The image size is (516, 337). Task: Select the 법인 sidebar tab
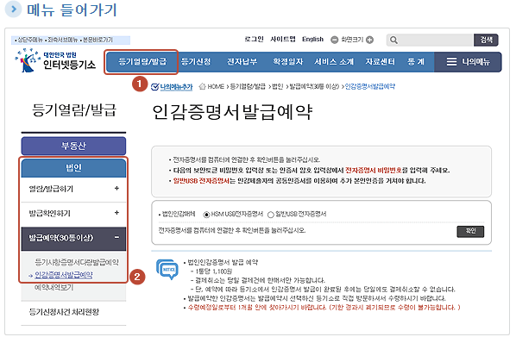click(73, 168)
